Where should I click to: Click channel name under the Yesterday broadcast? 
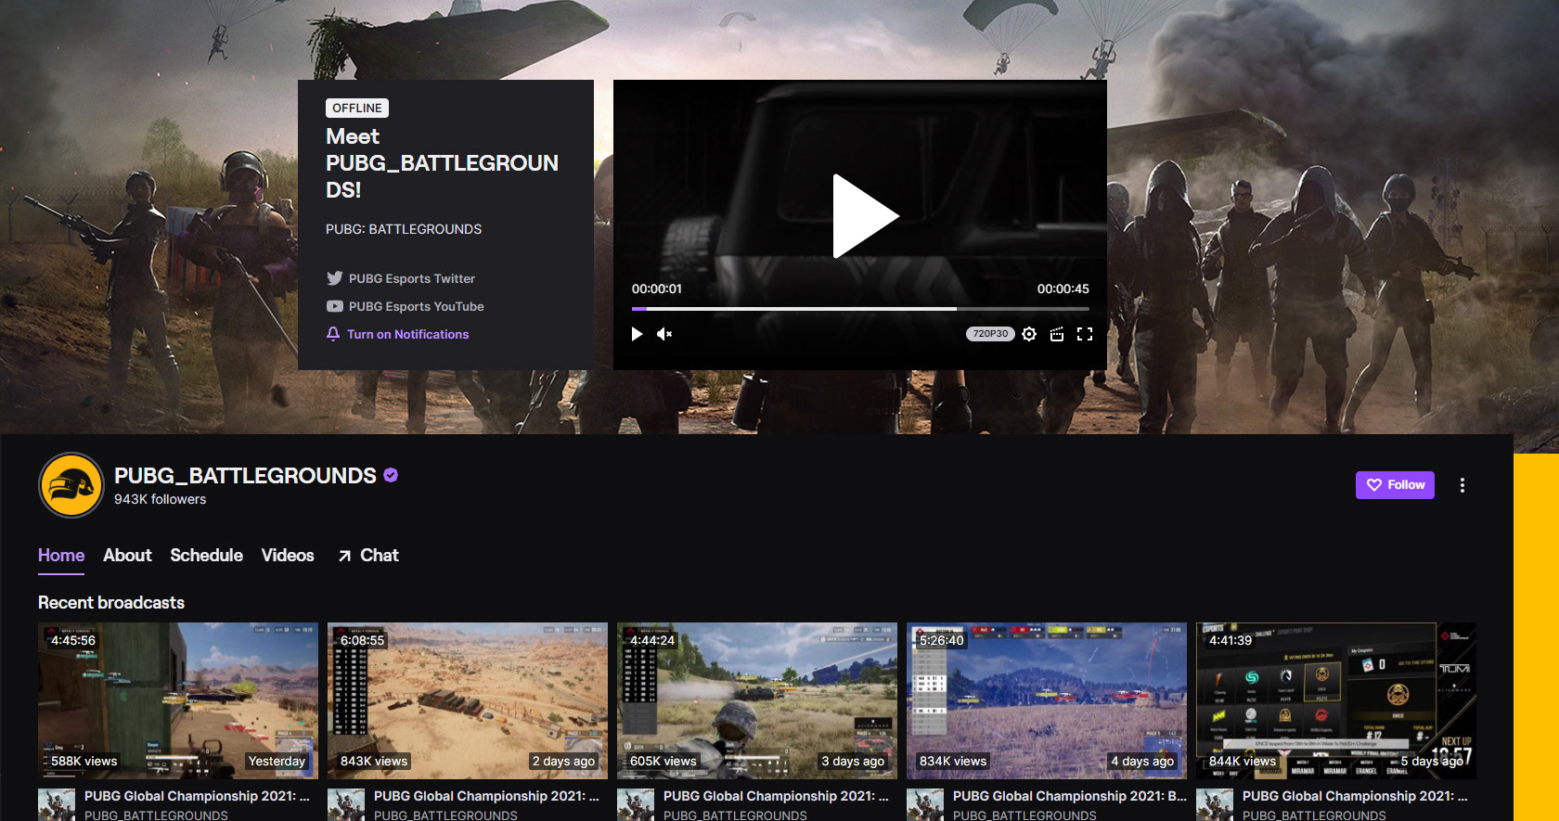(x=156, y=815)
